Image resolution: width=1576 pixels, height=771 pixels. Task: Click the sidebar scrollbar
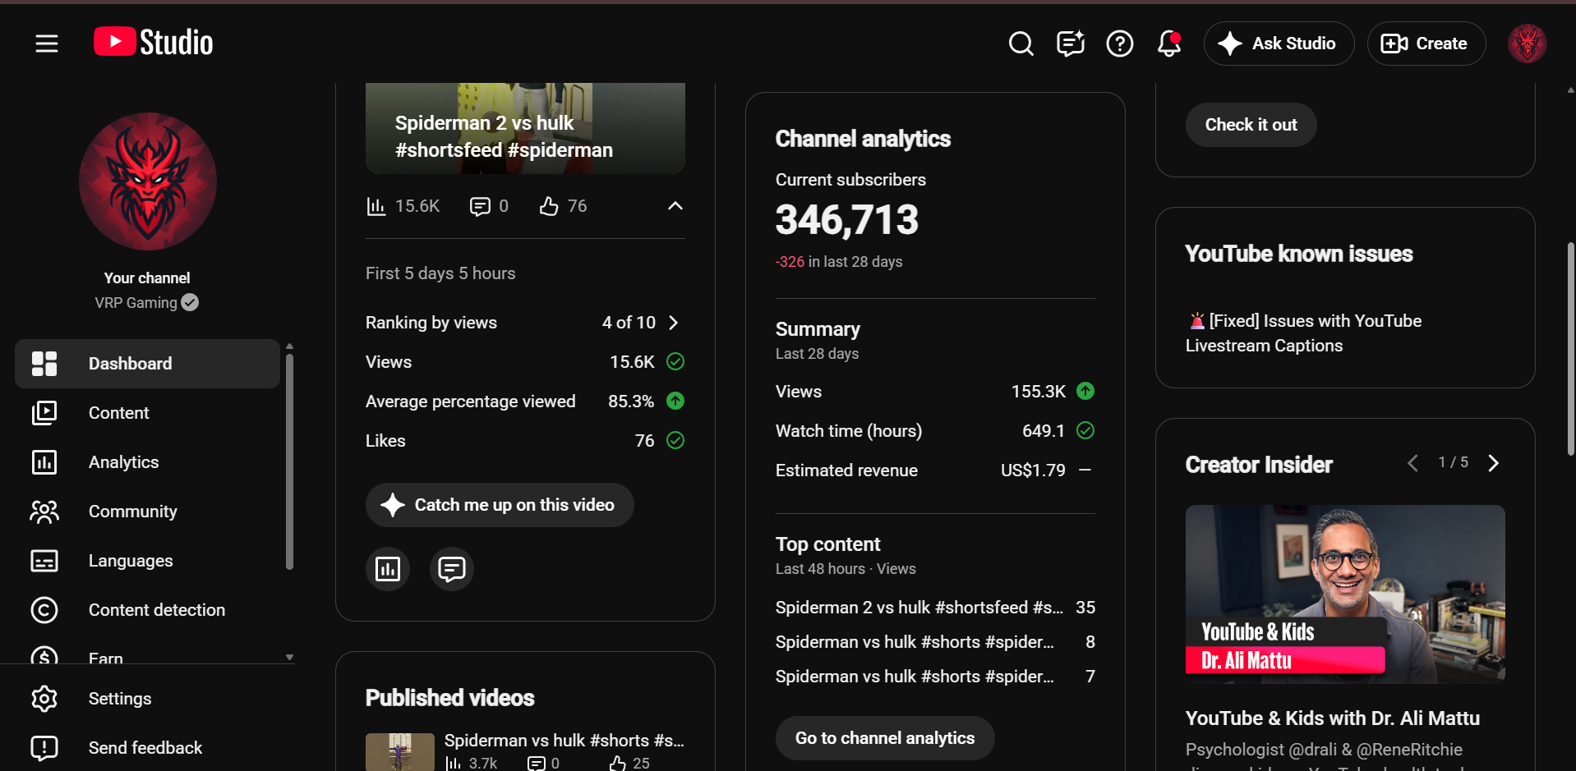tap(289, 460)
